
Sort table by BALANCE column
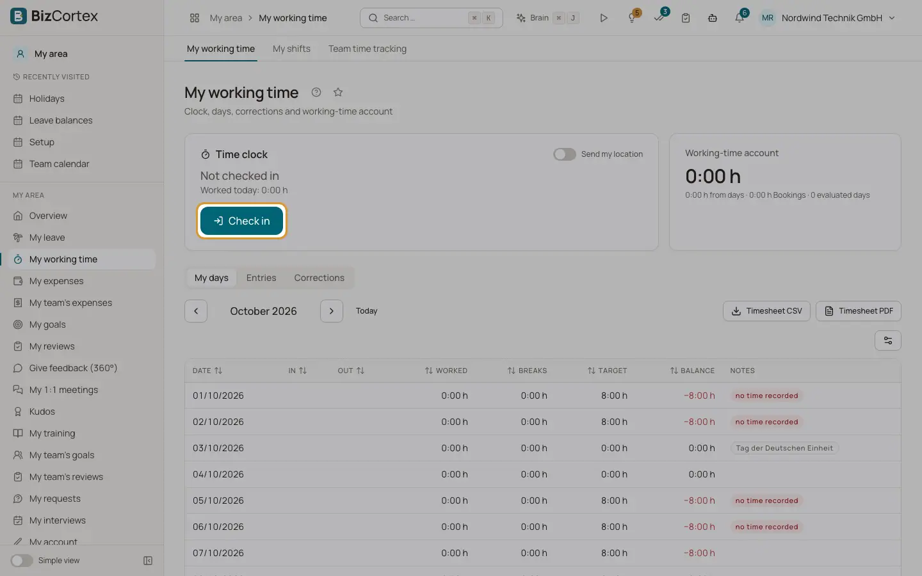tap(692, 371)
